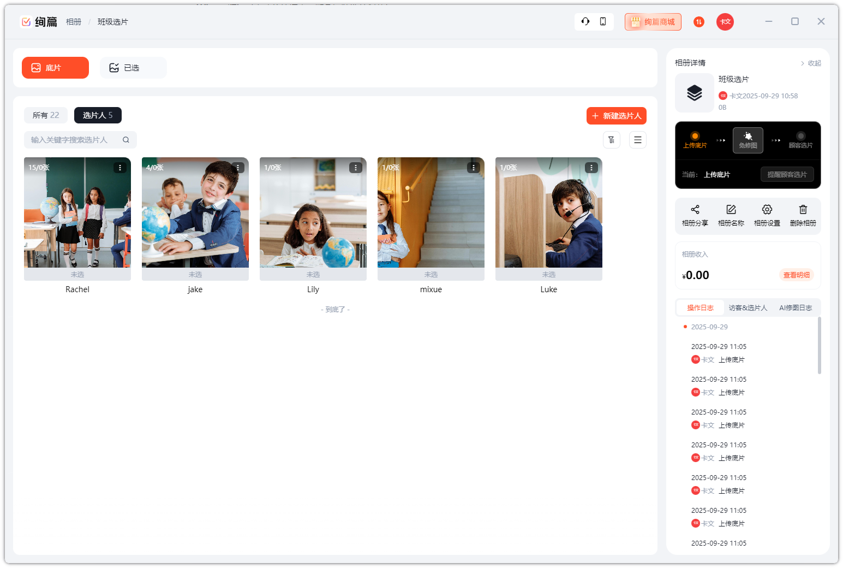Click the selector search input field

click(74, 140)
